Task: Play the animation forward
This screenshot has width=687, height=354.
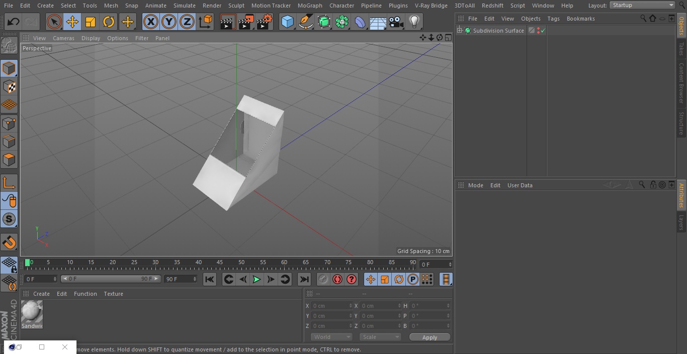Action: (256, 279)
